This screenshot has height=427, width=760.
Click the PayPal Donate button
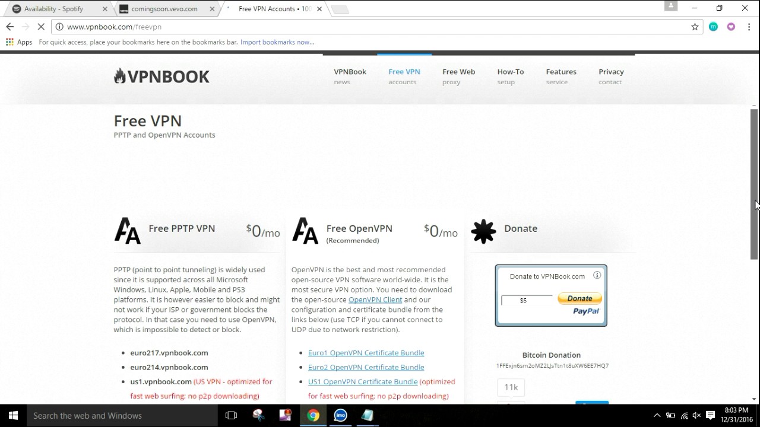[x=579, y=298]
